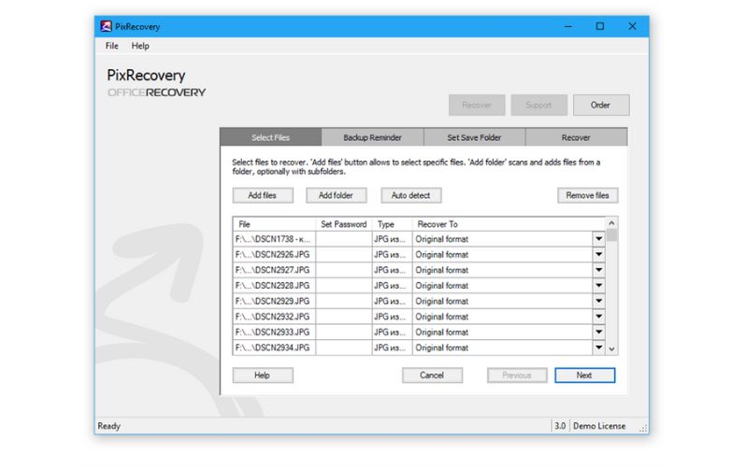Click Original format text in DSCN2932.JPG row
The width and height of the screenshot is (747, 467).
[x=441, y=317]
